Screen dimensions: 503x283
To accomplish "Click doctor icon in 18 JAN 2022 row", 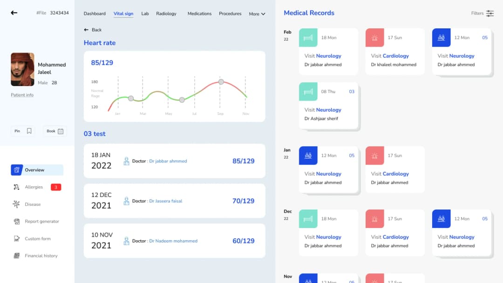I will (126, 161).
